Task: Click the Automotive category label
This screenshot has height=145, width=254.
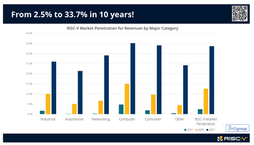Action: tap(75, 119)
